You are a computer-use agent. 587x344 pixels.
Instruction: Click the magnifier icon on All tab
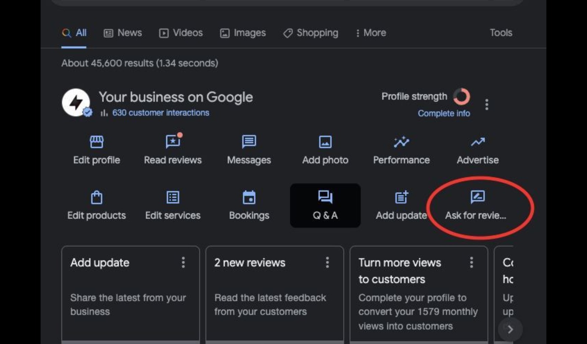coord(66,33)
